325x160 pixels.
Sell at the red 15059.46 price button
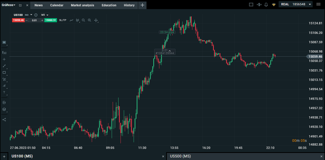tap(18, 20)
